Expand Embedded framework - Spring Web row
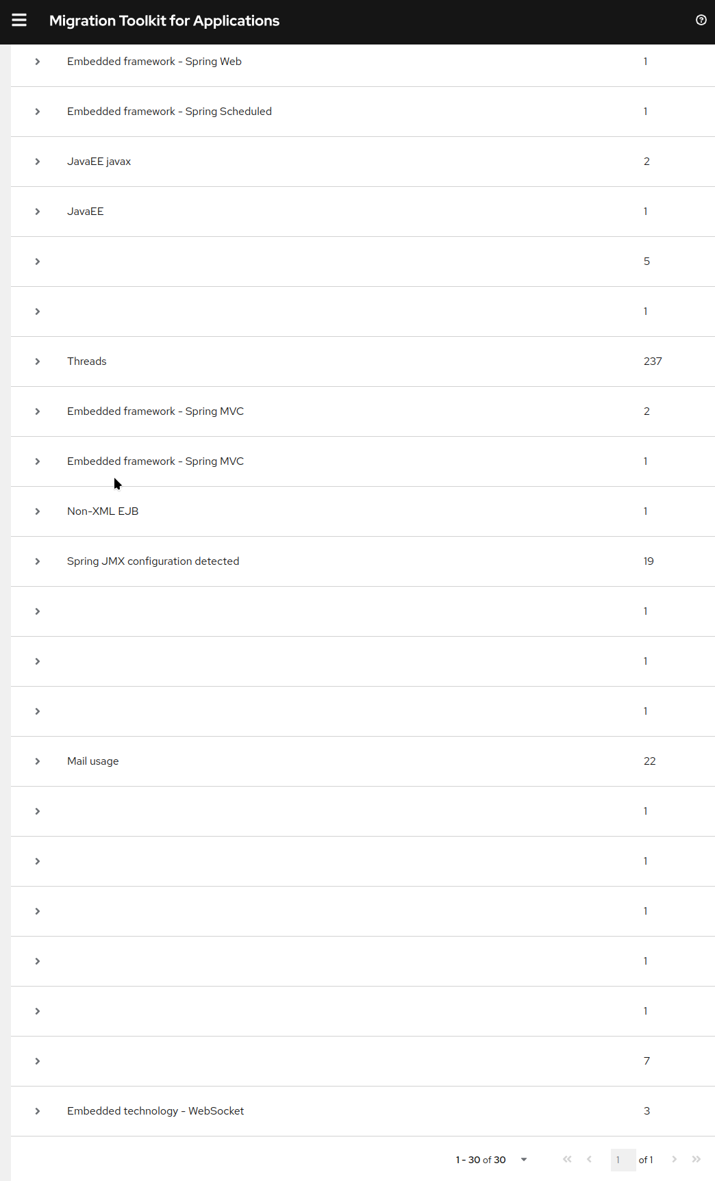The height and width of the screenshot is (1181, 715). (x=38, y=62)
